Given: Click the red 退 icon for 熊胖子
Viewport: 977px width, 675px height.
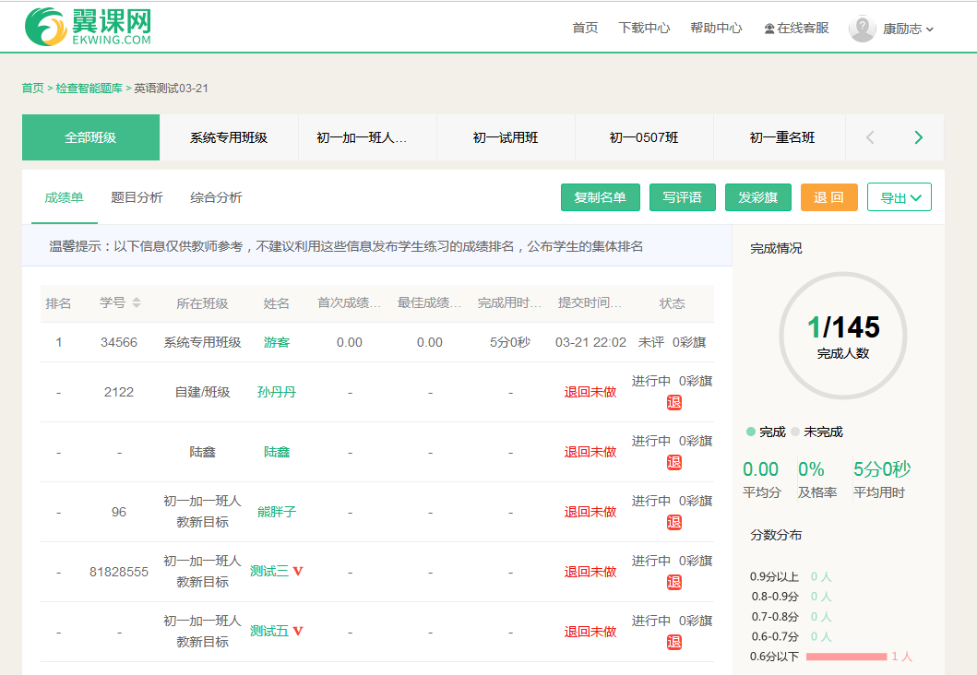Looking at the screenshot, I should 674,523.
